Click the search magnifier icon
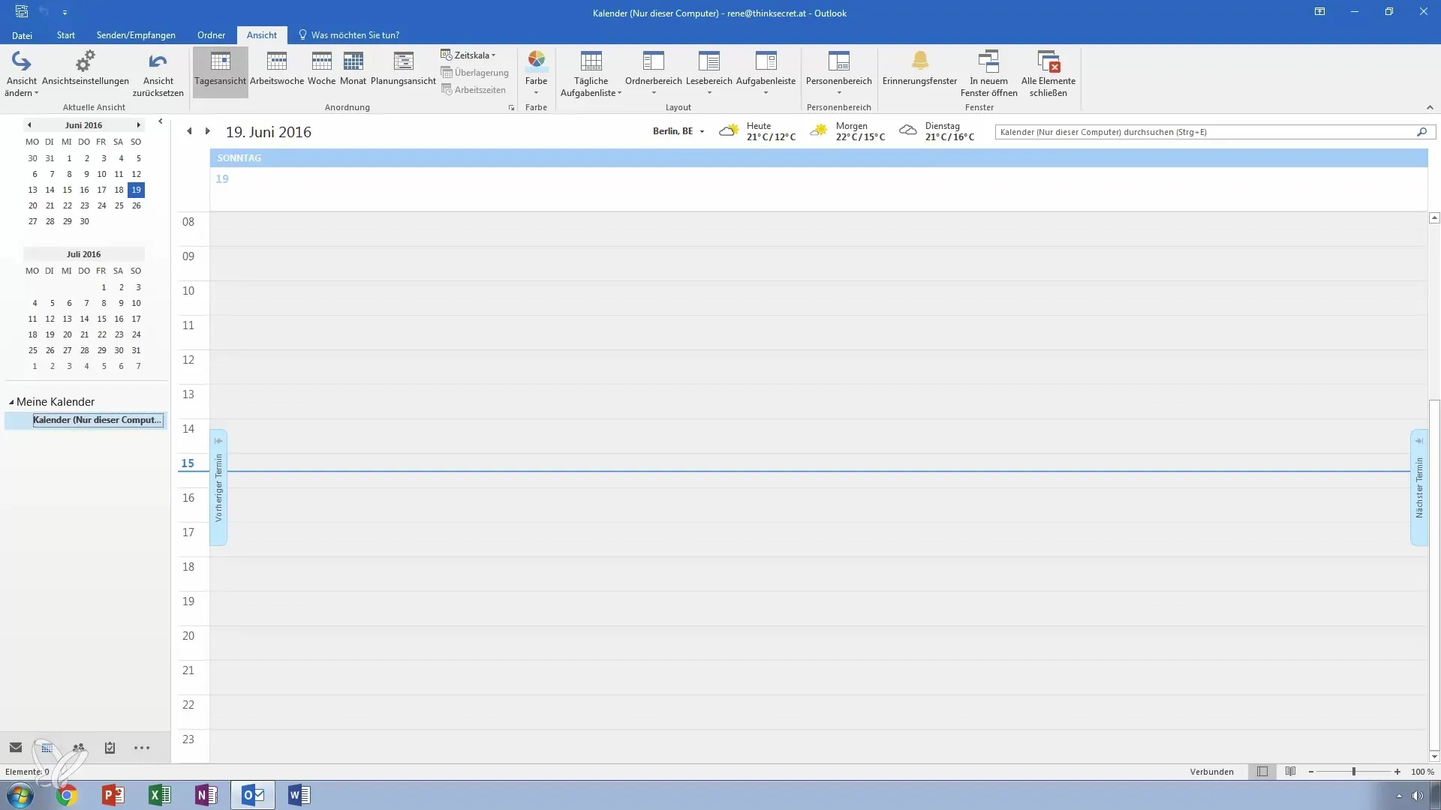Viewport: 1441px width, 810px height. [x=1421, y=132]
